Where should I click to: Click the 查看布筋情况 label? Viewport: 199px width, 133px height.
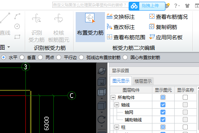coord(172,17)
